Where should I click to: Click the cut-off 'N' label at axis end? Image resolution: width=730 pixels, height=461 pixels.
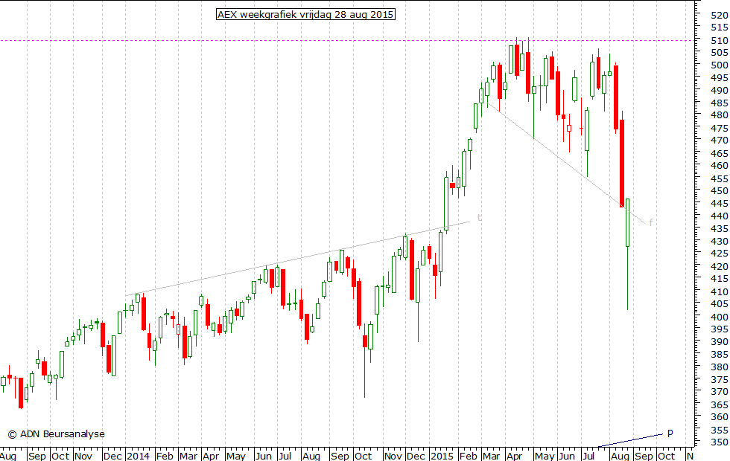tap(690, 456)
